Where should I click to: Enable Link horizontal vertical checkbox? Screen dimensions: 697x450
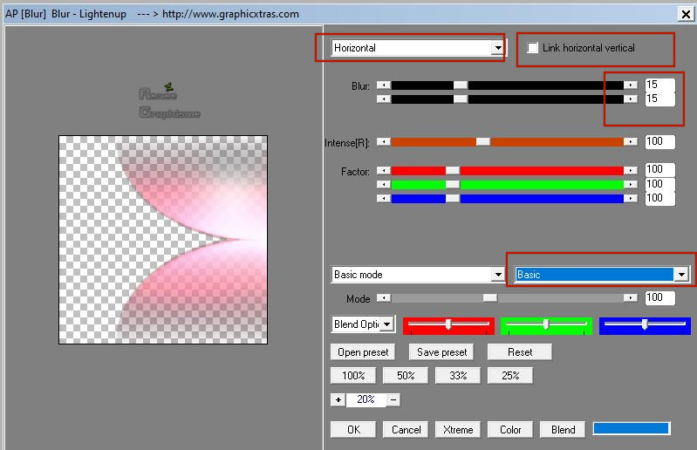(532, 48)
